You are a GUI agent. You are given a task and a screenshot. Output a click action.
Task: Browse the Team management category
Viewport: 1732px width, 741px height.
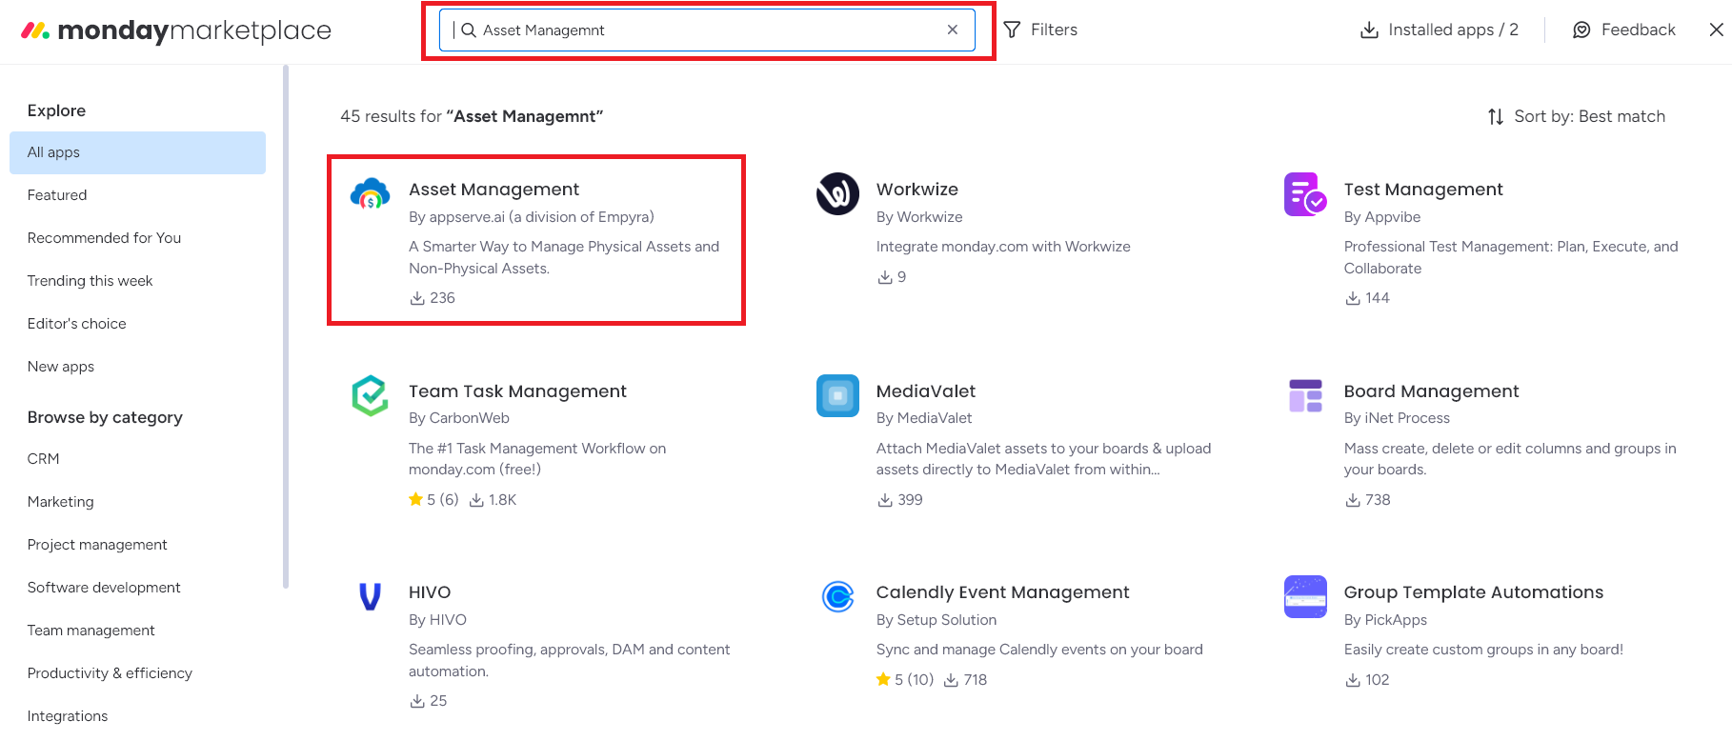pos(91,631)
